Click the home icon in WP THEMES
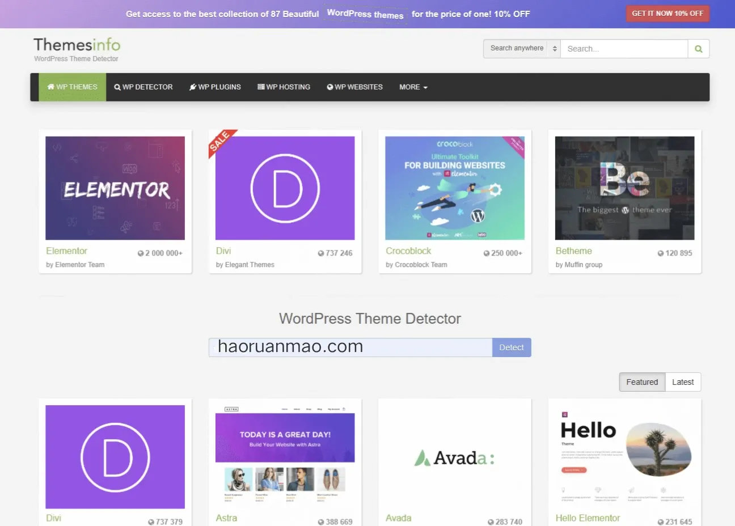The height and width of the screenshot is (526, 735). [x=51, y=87]
